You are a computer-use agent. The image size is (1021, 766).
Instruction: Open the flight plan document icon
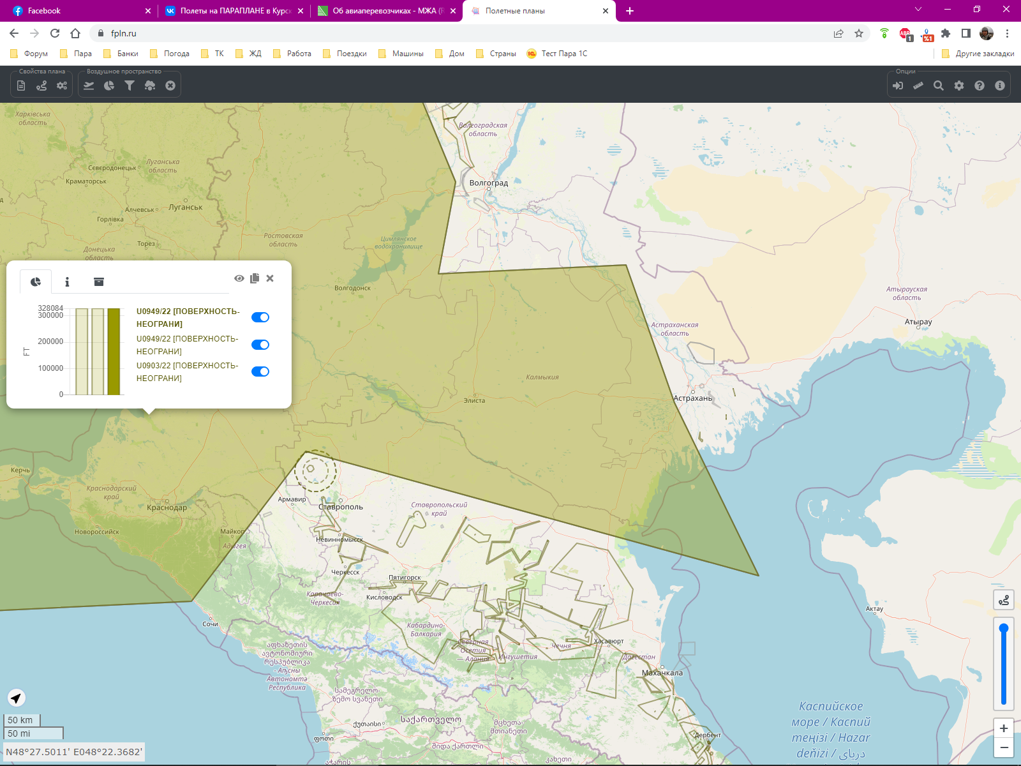[21, 86]
